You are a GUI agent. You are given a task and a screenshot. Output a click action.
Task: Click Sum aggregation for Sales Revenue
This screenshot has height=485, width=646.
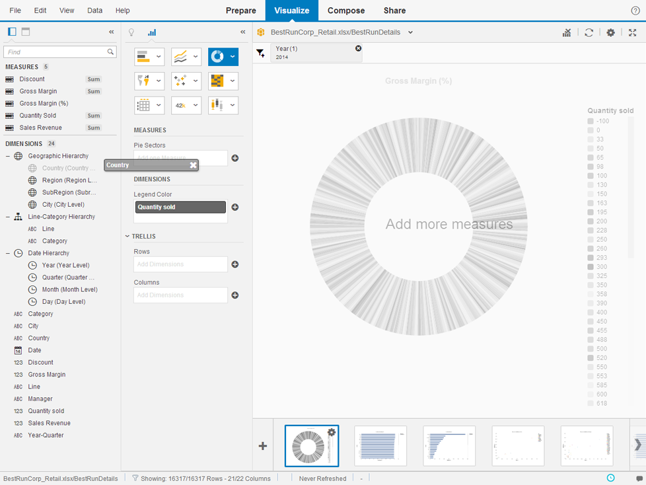pyautogui.click(x=94, y=128)
